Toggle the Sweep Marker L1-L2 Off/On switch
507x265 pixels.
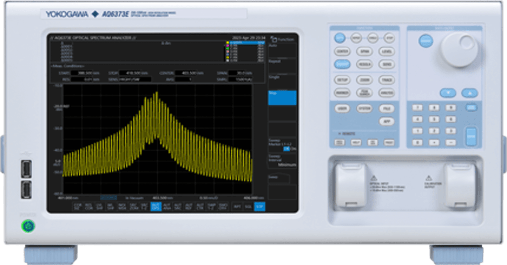286,148
